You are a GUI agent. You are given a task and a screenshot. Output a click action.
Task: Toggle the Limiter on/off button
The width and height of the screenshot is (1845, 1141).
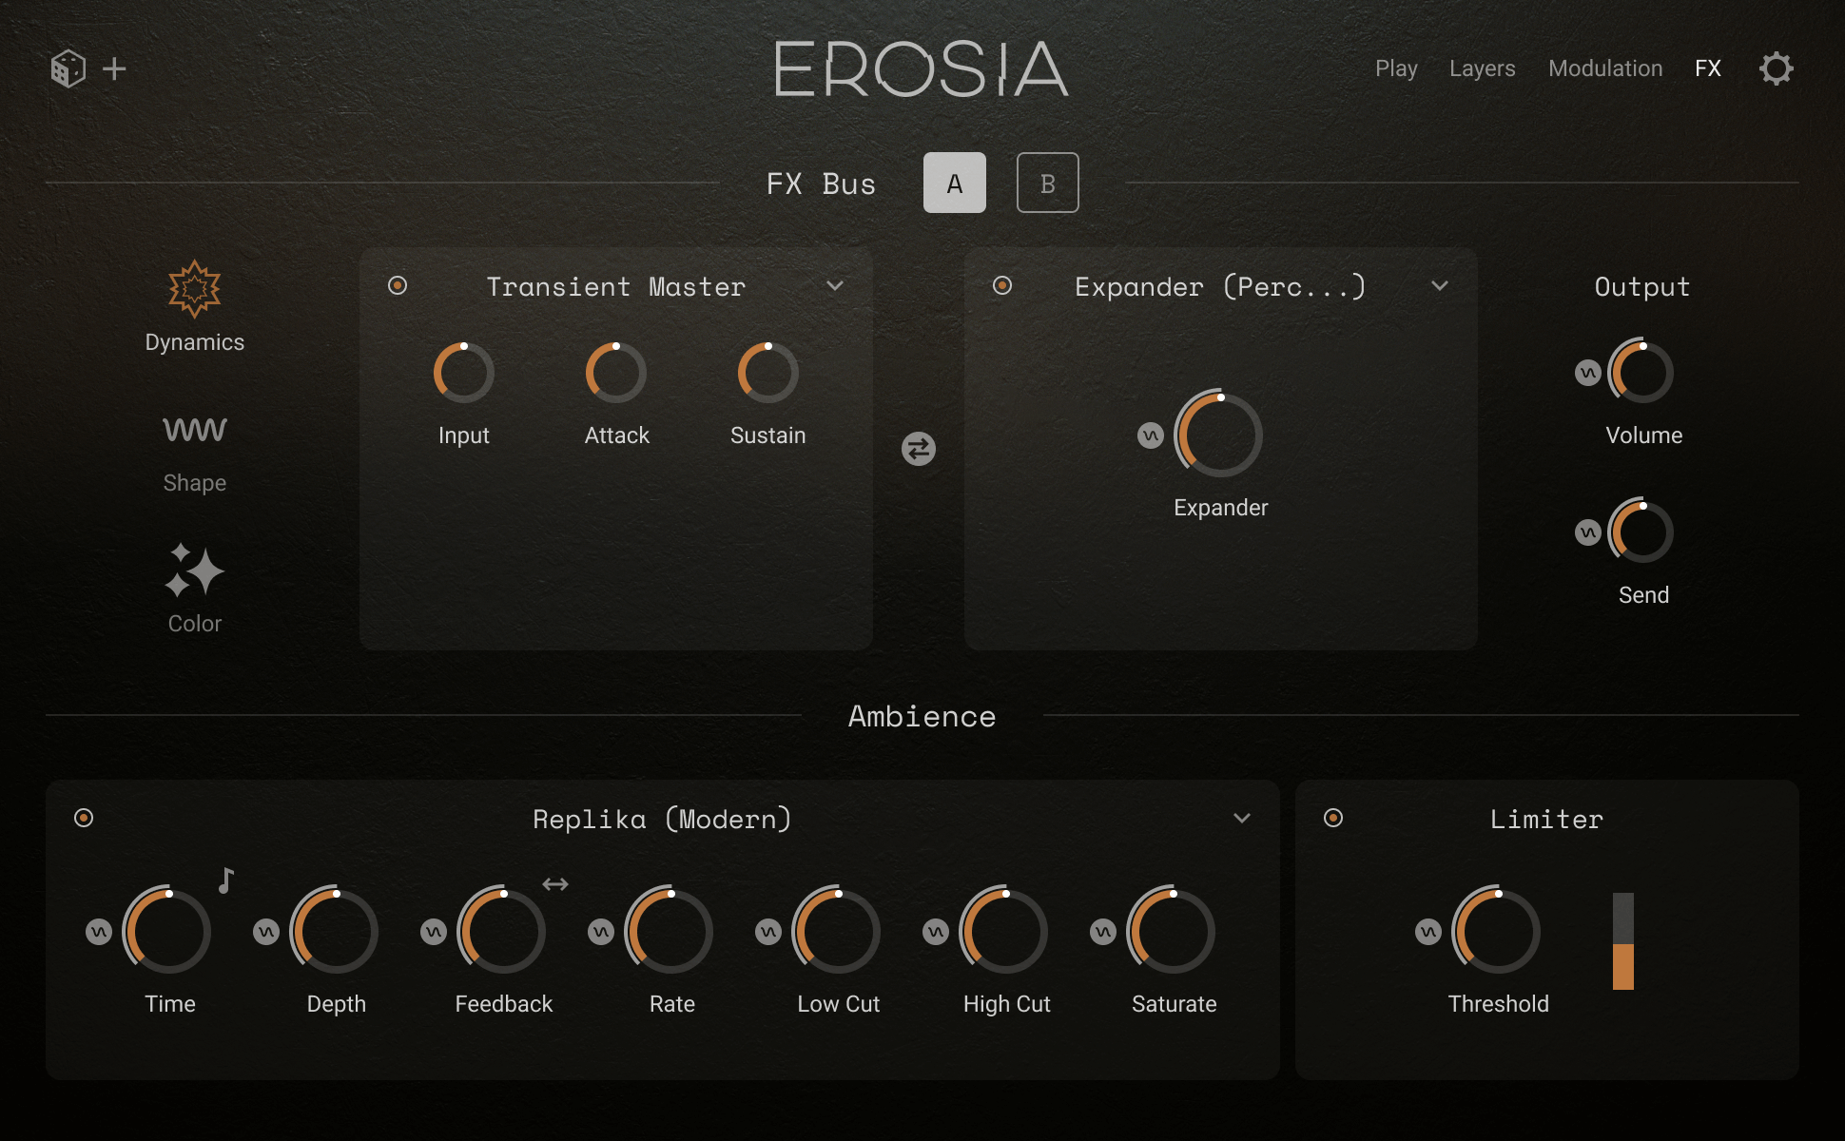[1333, 818]
